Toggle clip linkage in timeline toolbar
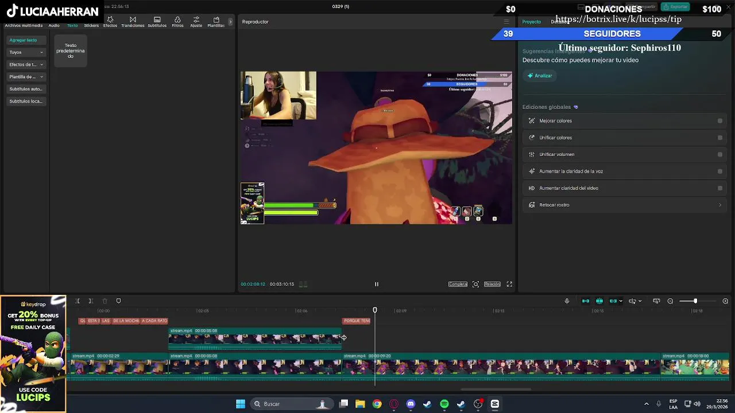 pos(613,301)
